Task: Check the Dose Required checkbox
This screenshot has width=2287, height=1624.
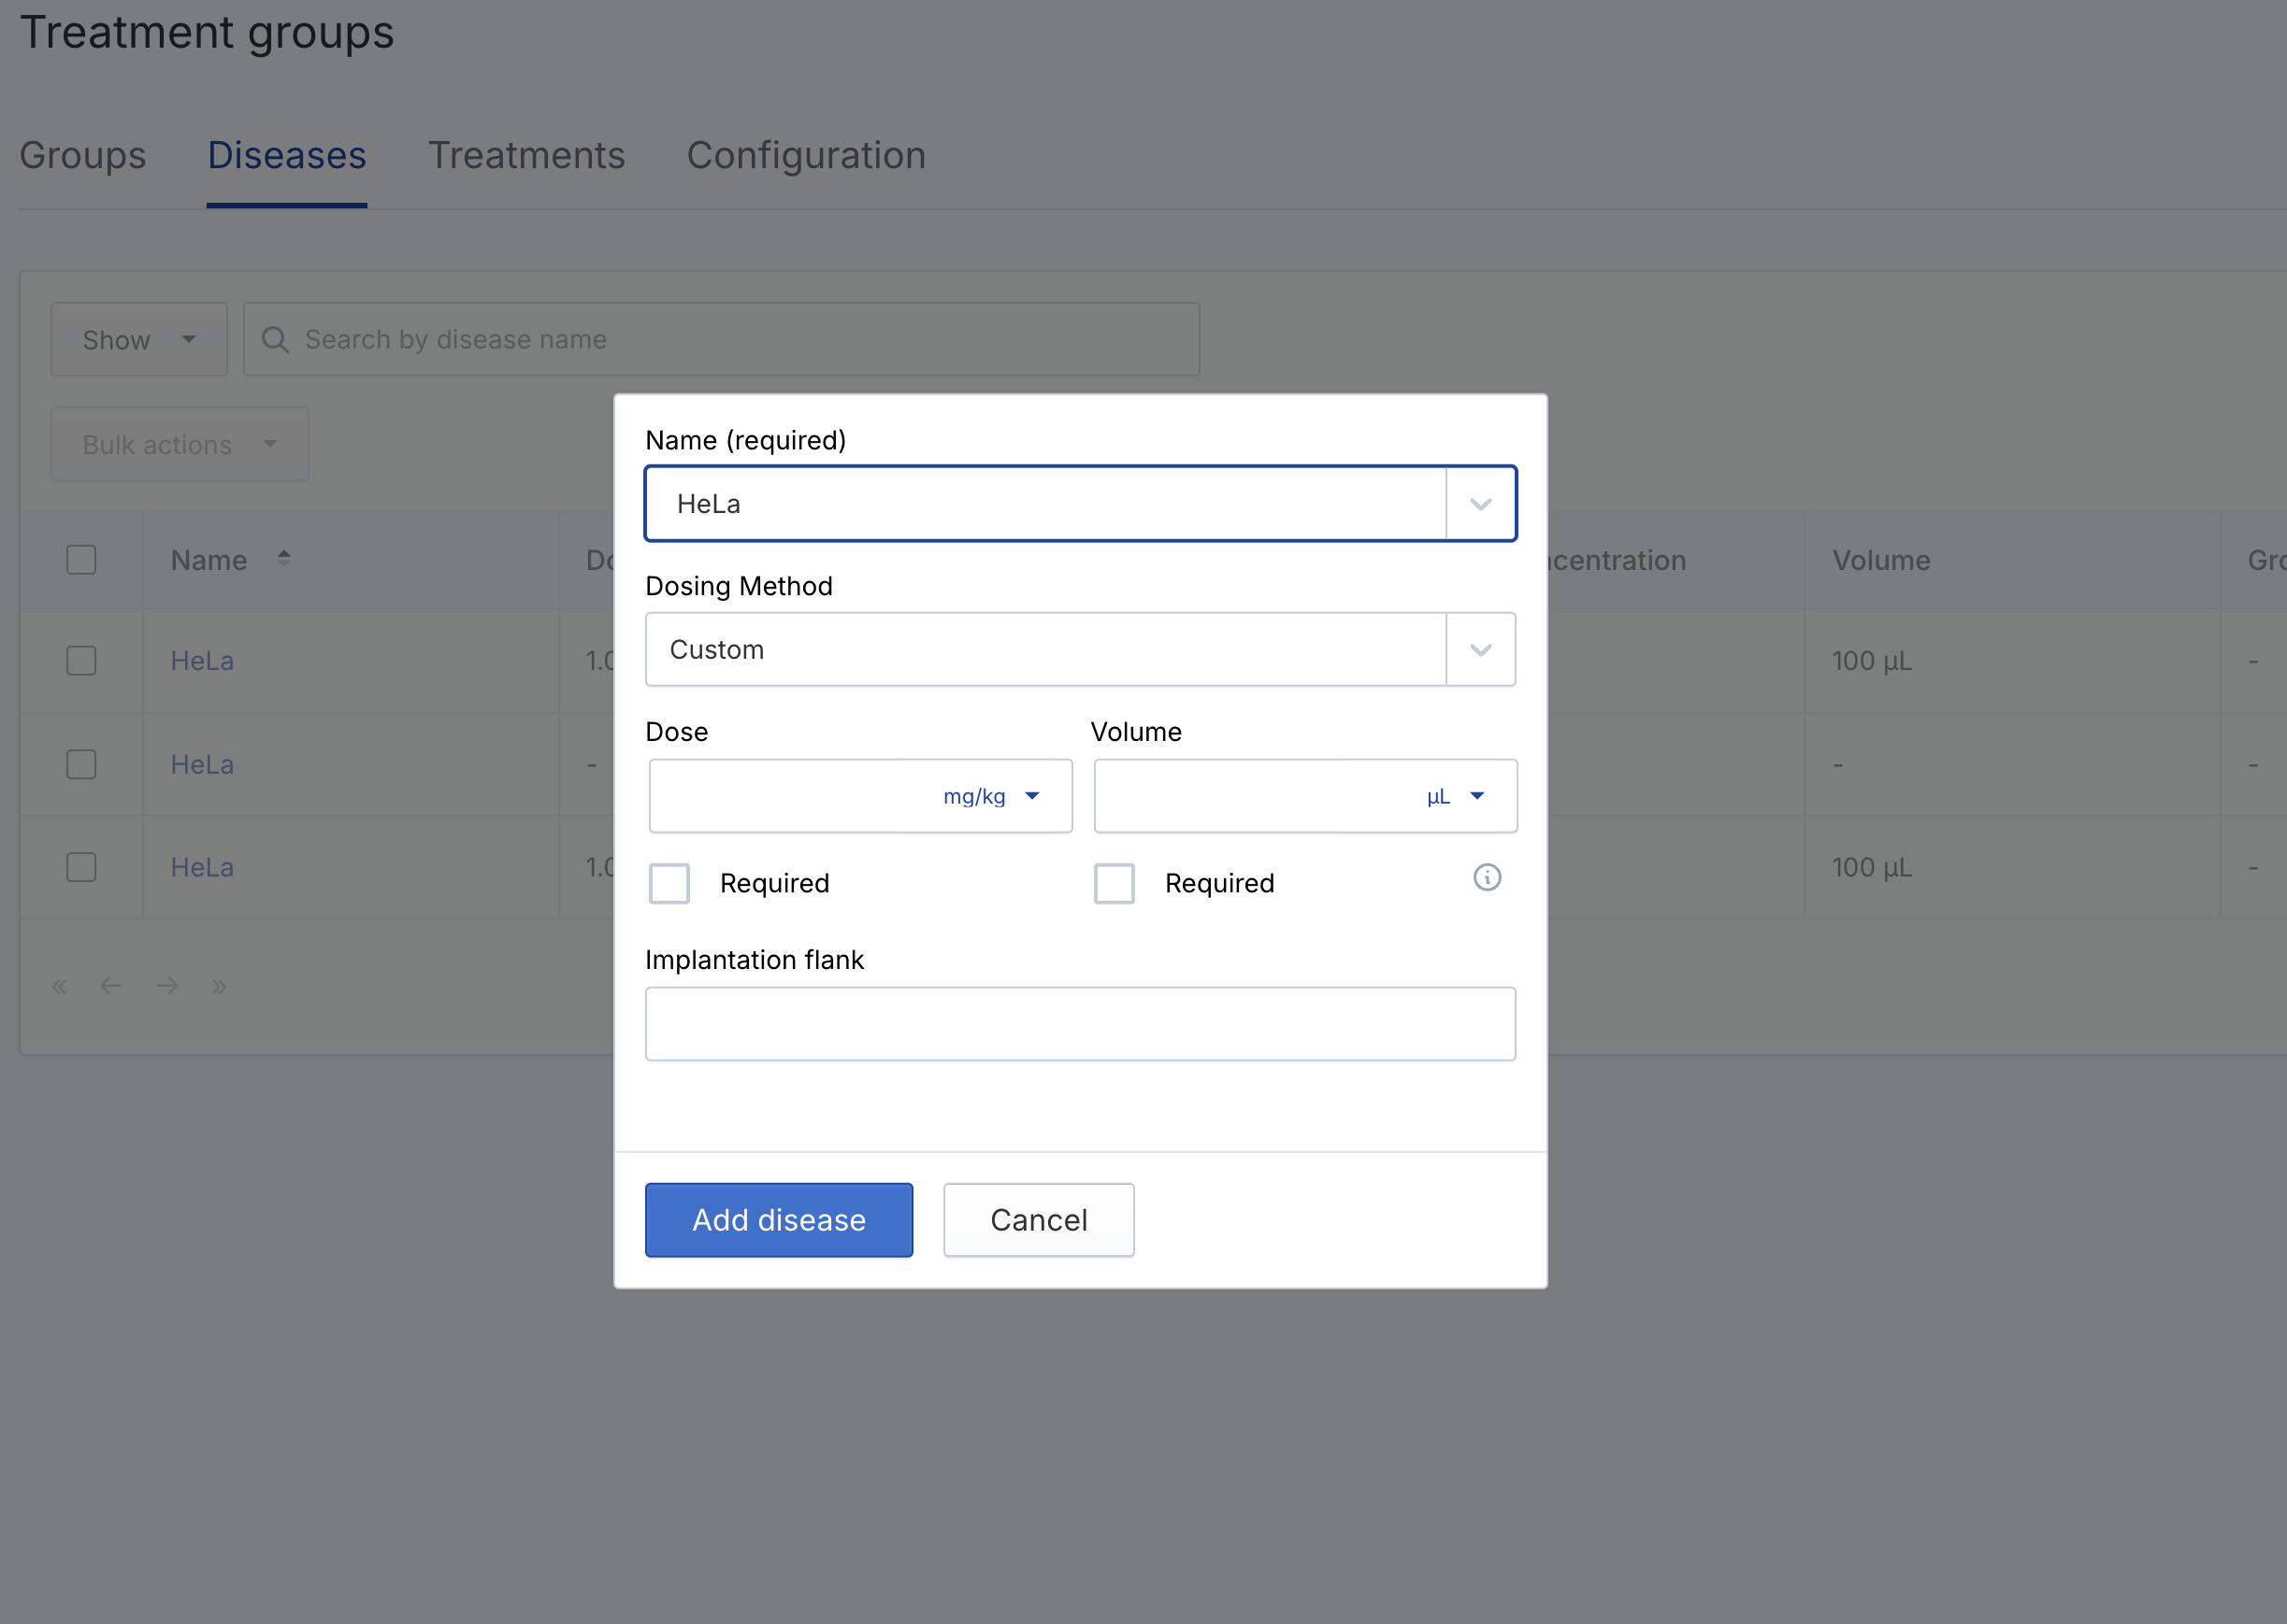Action: coord(669,884)
